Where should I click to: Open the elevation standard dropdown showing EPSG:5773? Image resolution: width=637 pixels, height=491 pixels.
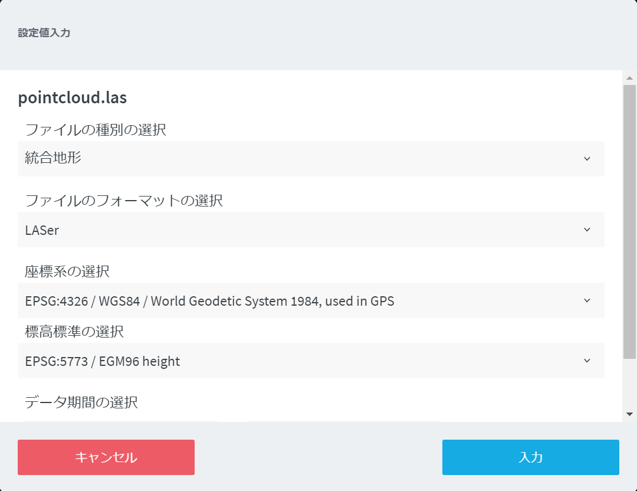[x=311, y=361]
